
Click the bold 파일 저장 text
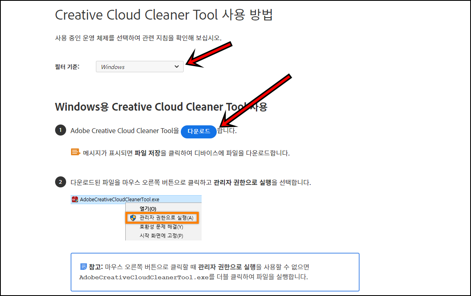click(147, 153)
